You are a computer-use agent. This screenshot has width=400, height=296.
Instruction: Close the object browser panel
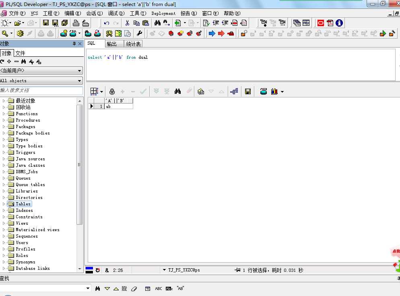tap(80, 43)
